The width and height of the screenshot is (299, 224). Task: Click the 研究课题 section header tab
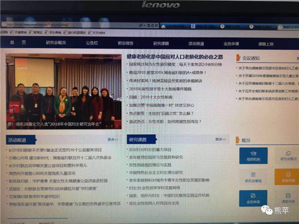(x=141, y=139)
